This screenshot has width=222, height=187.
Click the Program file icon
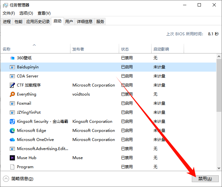[12, 167]
